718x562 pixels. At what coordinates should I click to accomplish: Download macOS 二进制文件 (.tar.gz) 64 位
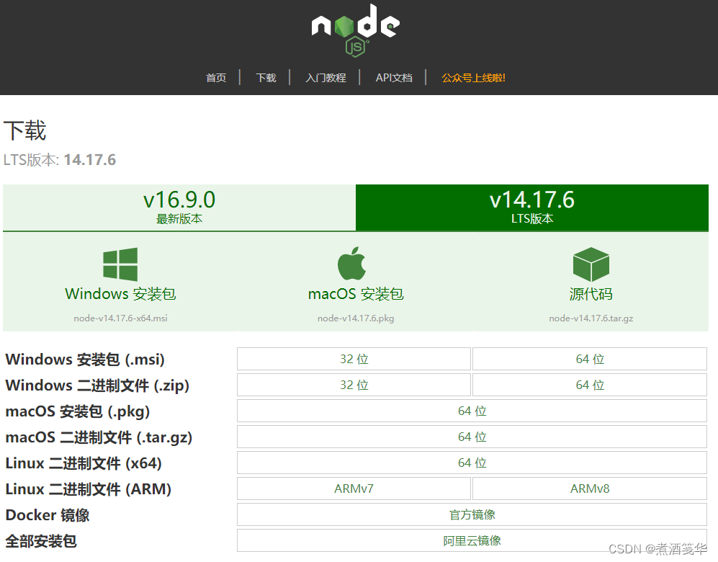(472, 437)
